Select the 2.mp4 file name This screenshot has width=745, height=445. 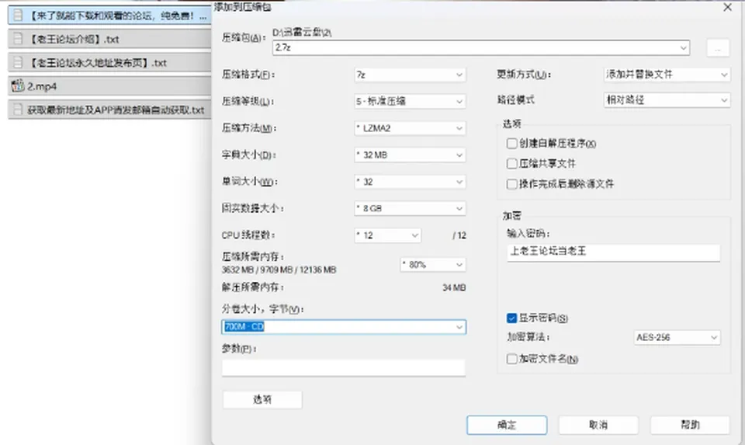click(x=42, y=86)
